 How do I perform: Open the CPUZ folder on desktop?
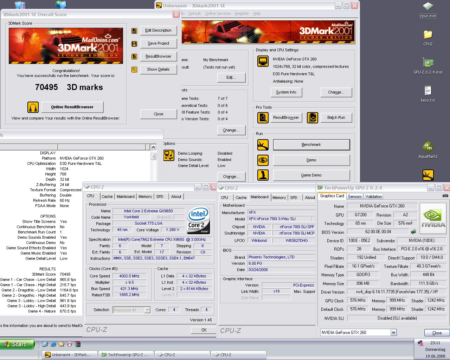click(x=428, y=38)
